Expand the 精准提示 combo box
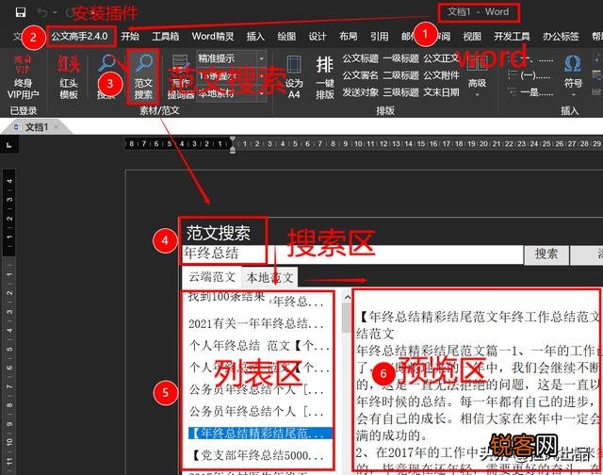Screen dimensions: 603x475 point(262,58)
